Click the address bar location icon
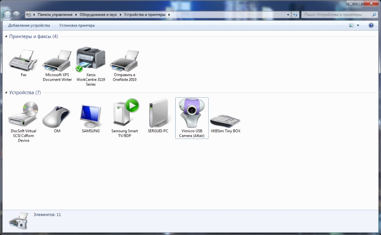Screen dimensions: 381x235 click(29, 15)
